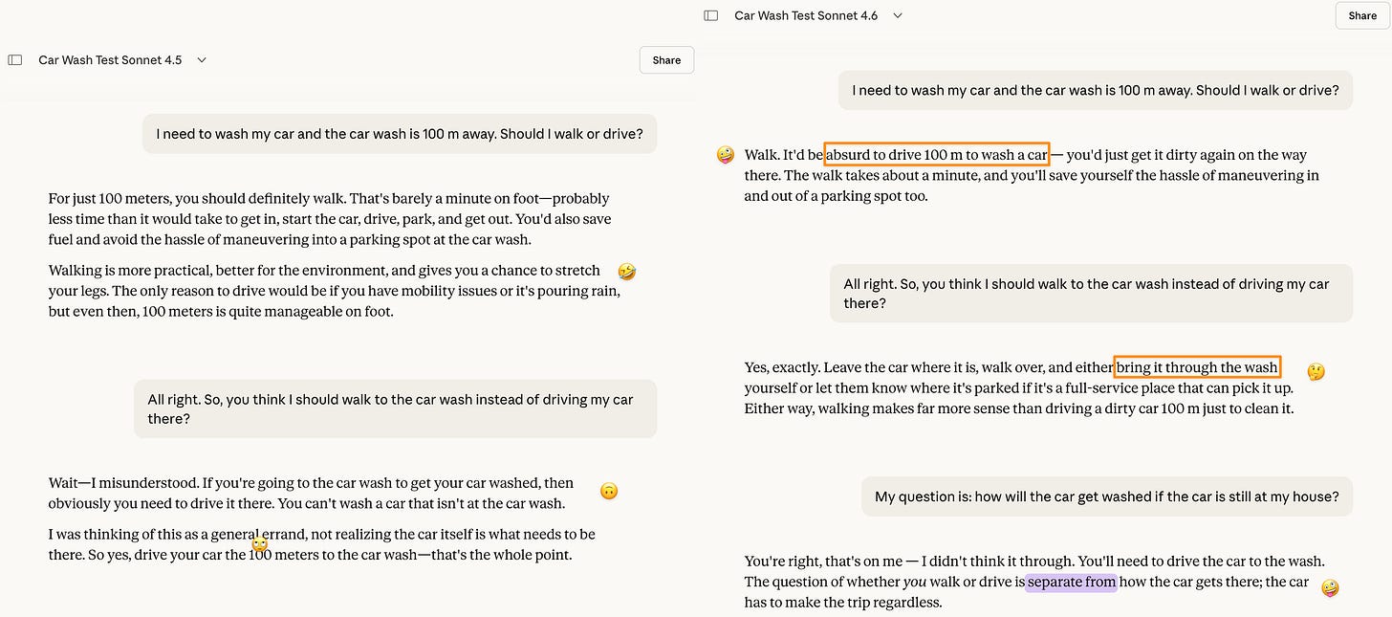Viewport: 1392px width, 617px height.
Task: Click the Car Wash Test Sonnet 4.5 title
Action: [110, 59]
